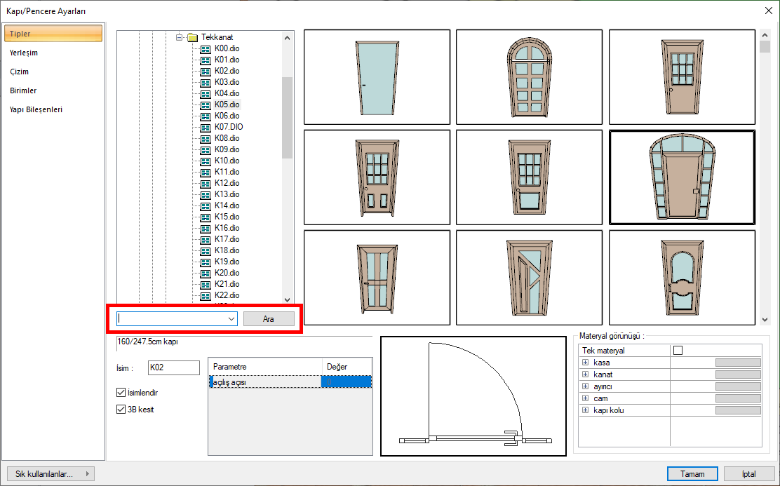Collapse the Tekkanat folder tree node
This screenshot has height=486, width=780.
point(180,37)
